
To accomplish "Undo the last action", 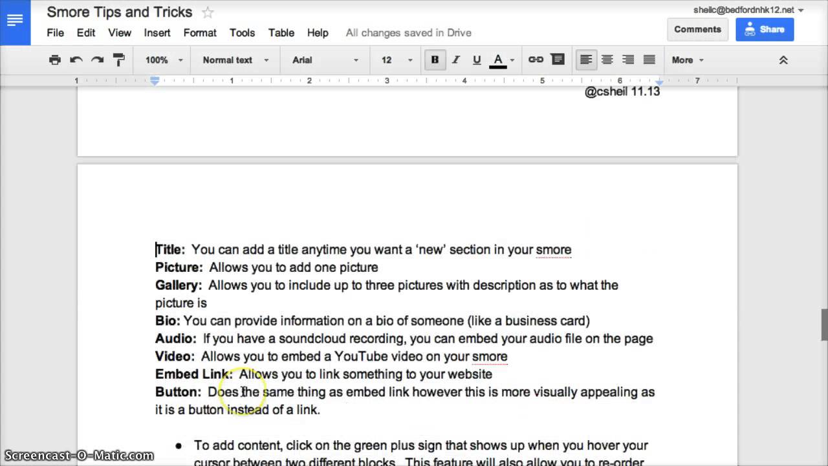I will tap(76, 60).
